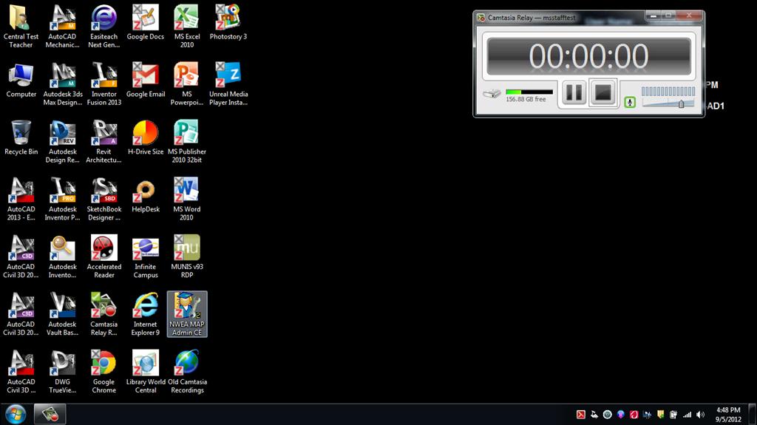
Task: Launch MS Word 2010 shortcut
Action: pyautogui.click(x=187, y=199)
